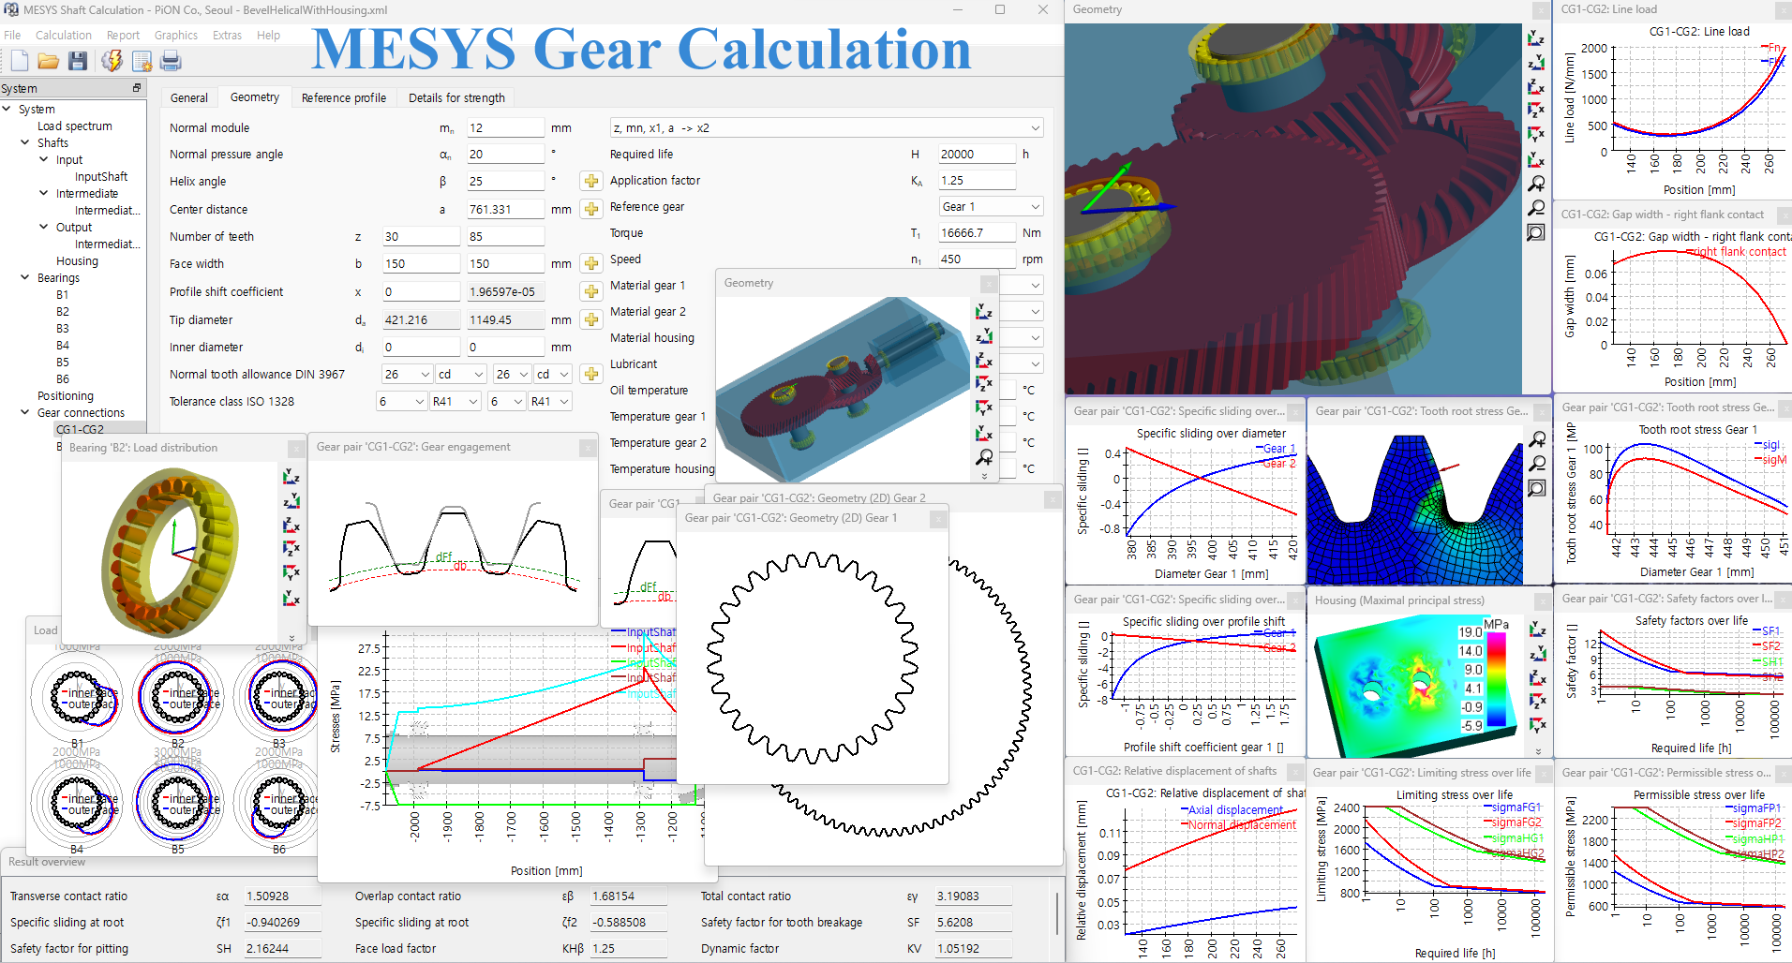Generate report using the toolbar report icon
The height and width of the screenshot is (963, 1792).
142,62
